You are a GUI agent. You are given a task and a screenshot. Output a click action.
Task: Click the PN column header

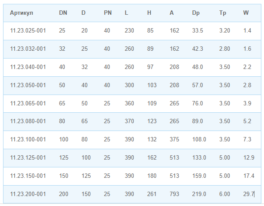[108, 13]
